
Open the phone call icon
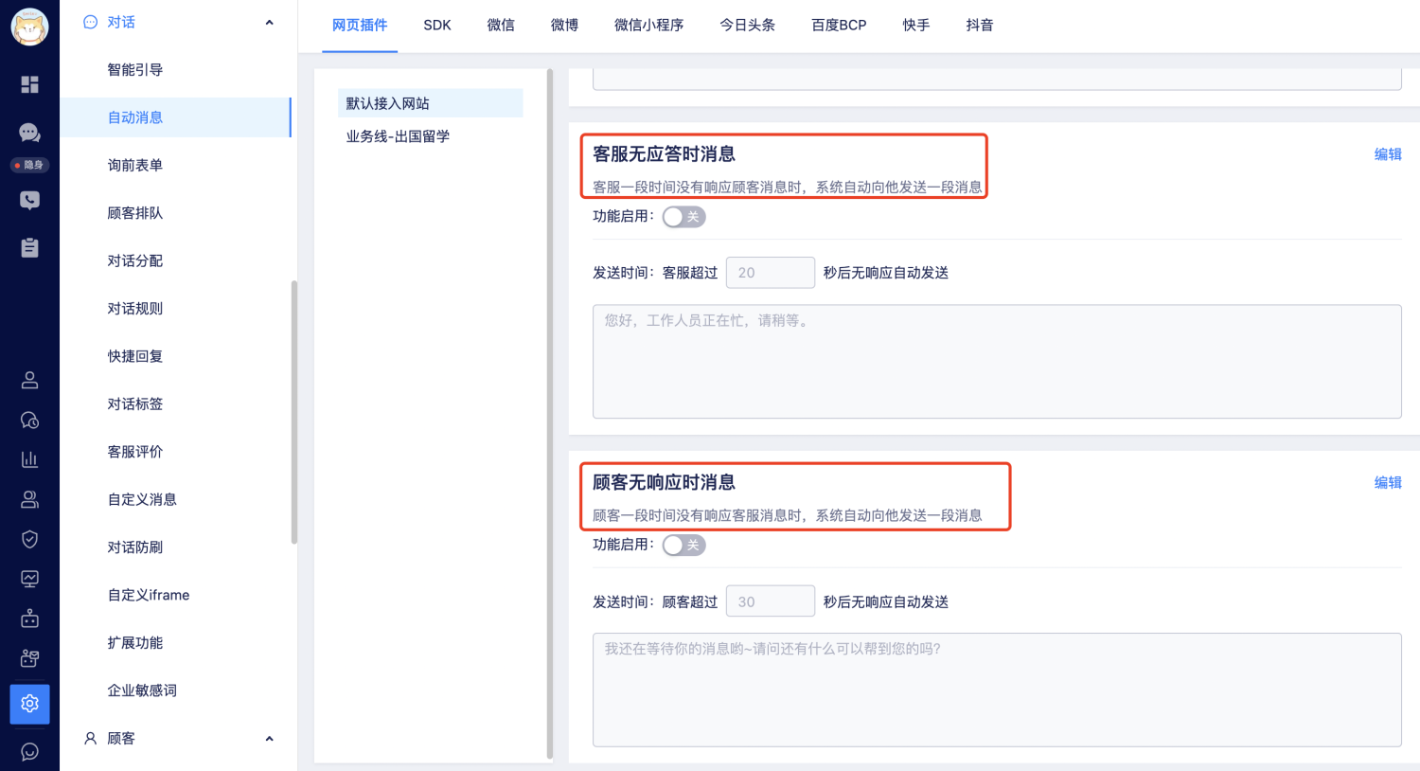tap(29, 200)
